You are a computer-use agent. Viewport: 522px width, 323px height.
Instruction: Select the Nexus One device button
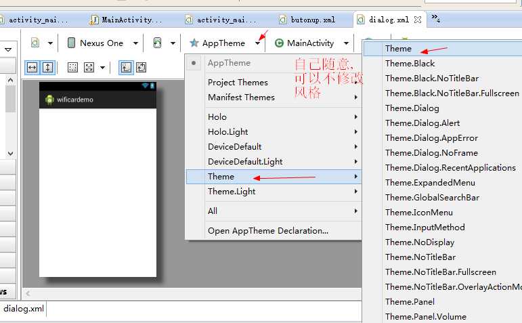(x=95, y=43)
